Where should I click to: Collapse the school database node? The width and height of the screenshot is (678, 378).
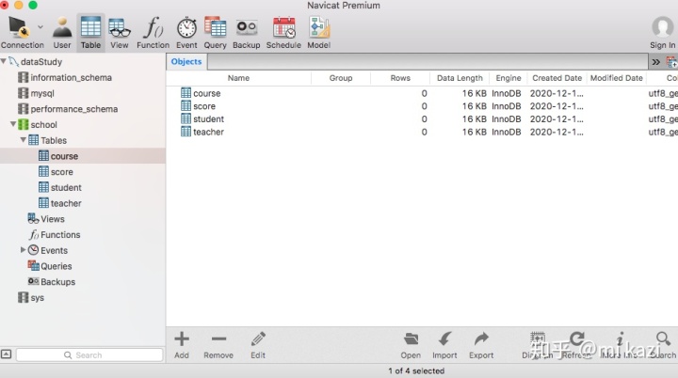(13, 124)
